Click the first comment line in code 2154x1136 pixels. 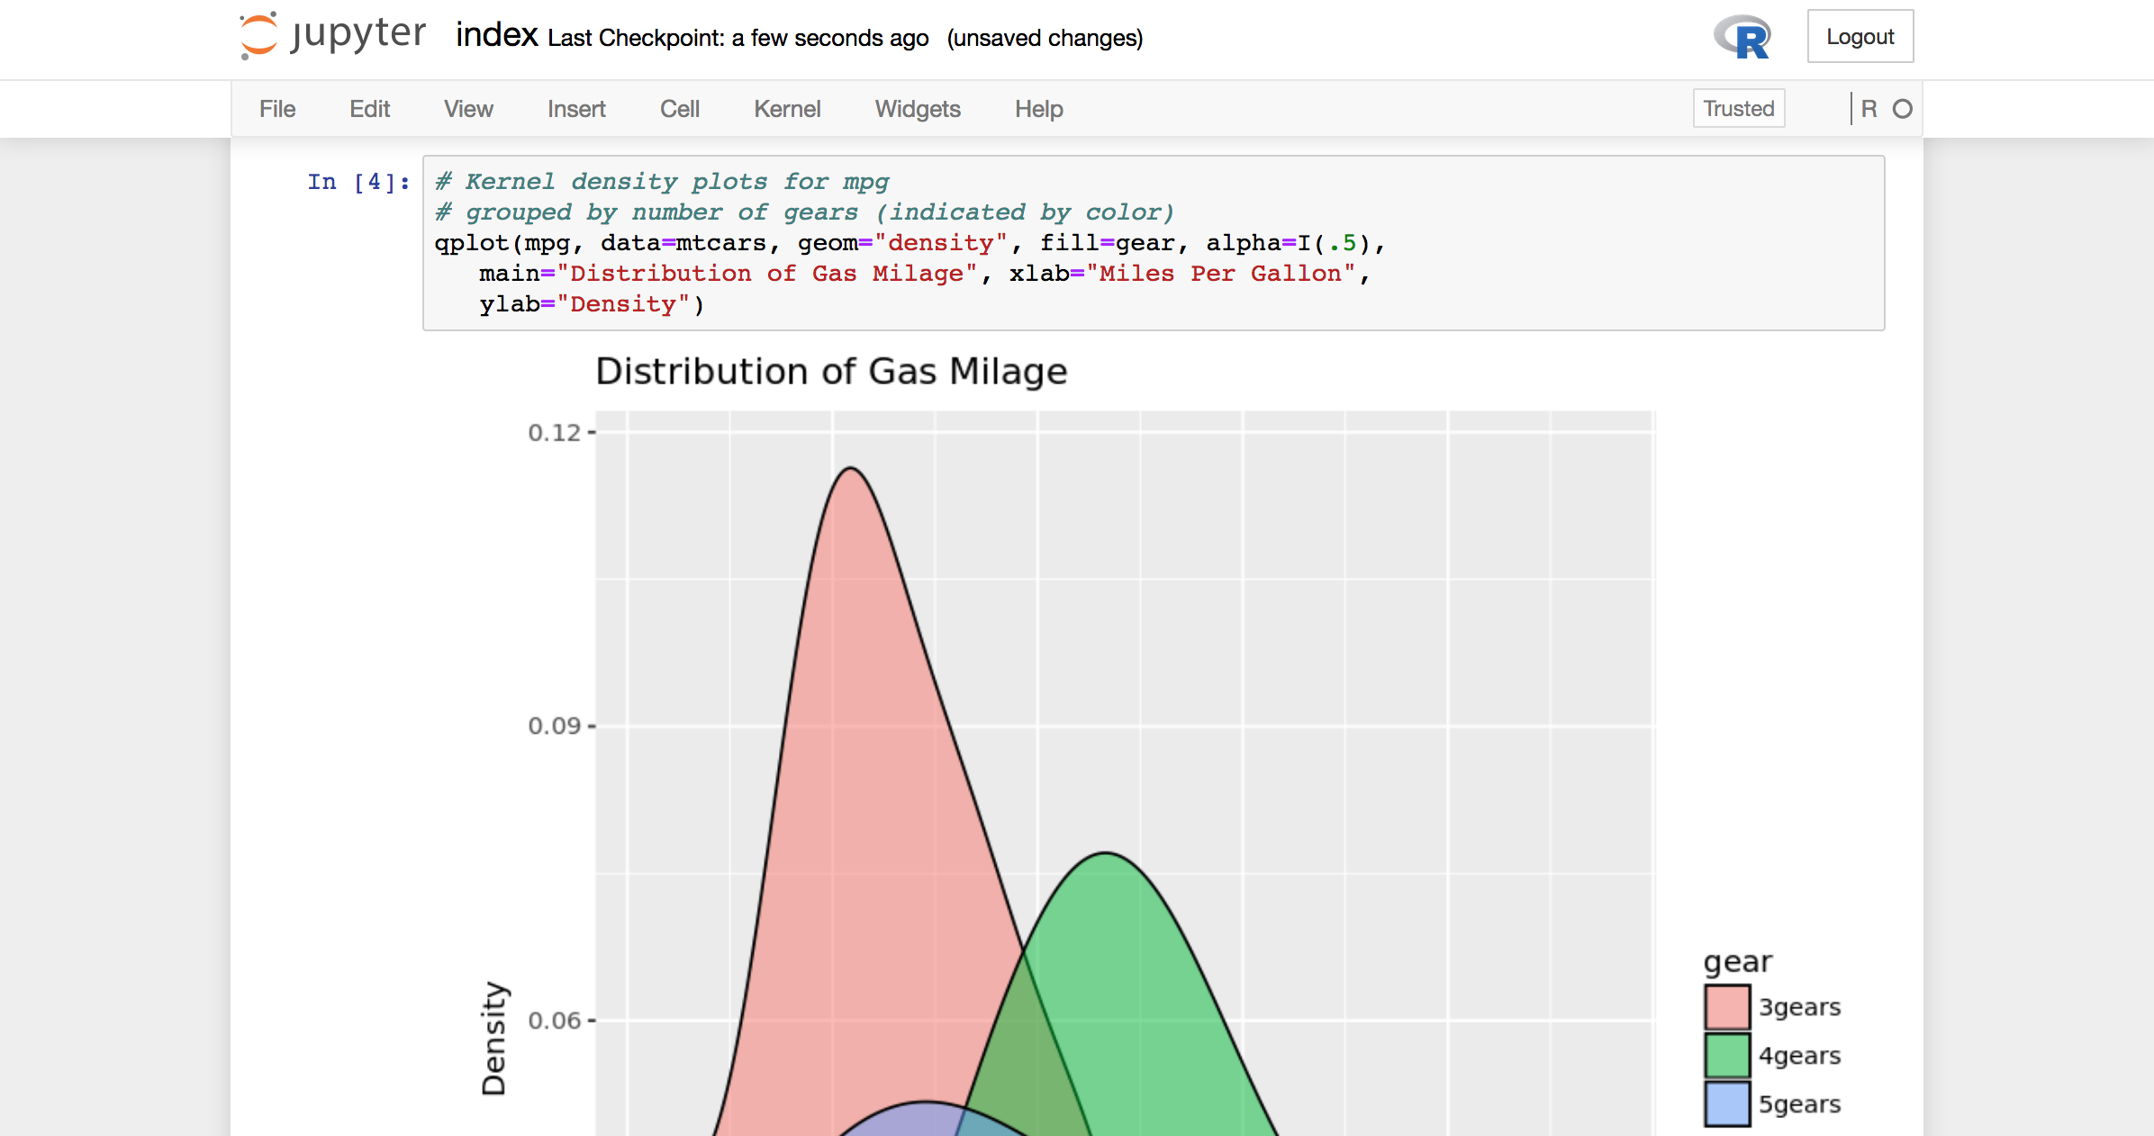tap(663, 182)
